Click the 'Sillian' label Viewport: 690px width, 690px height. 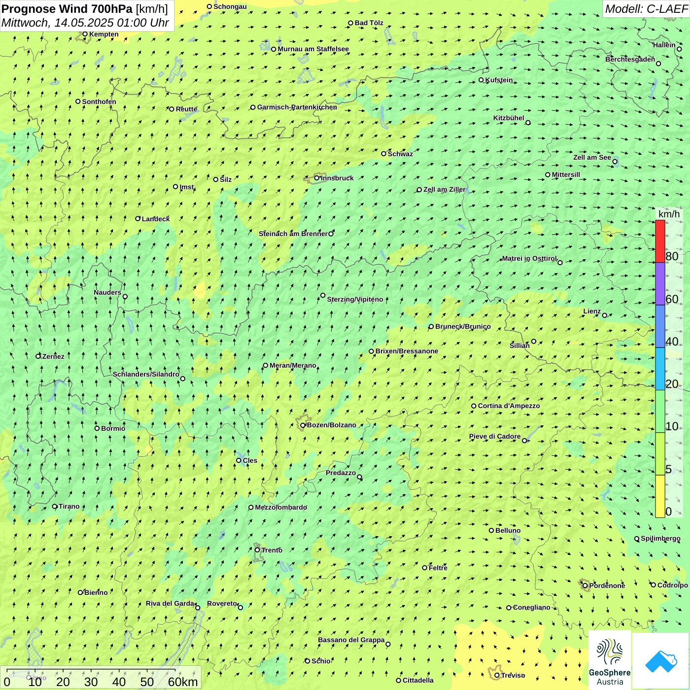coord(519,345)
